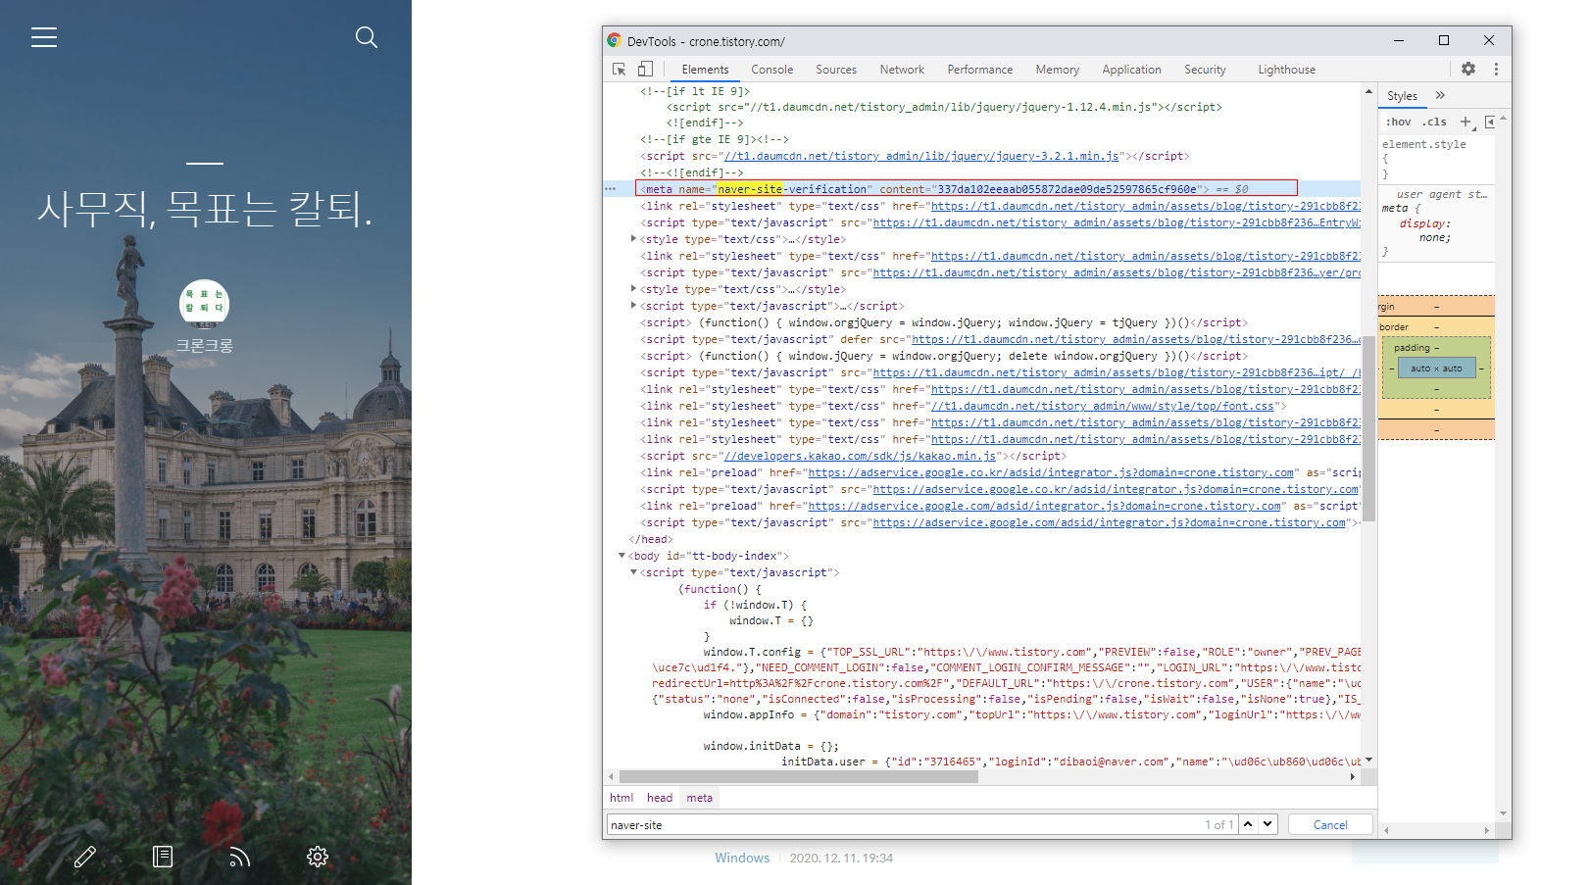Click the blog title headline text
Viewport: 1590px width, 885px height.
coord(205,209)
